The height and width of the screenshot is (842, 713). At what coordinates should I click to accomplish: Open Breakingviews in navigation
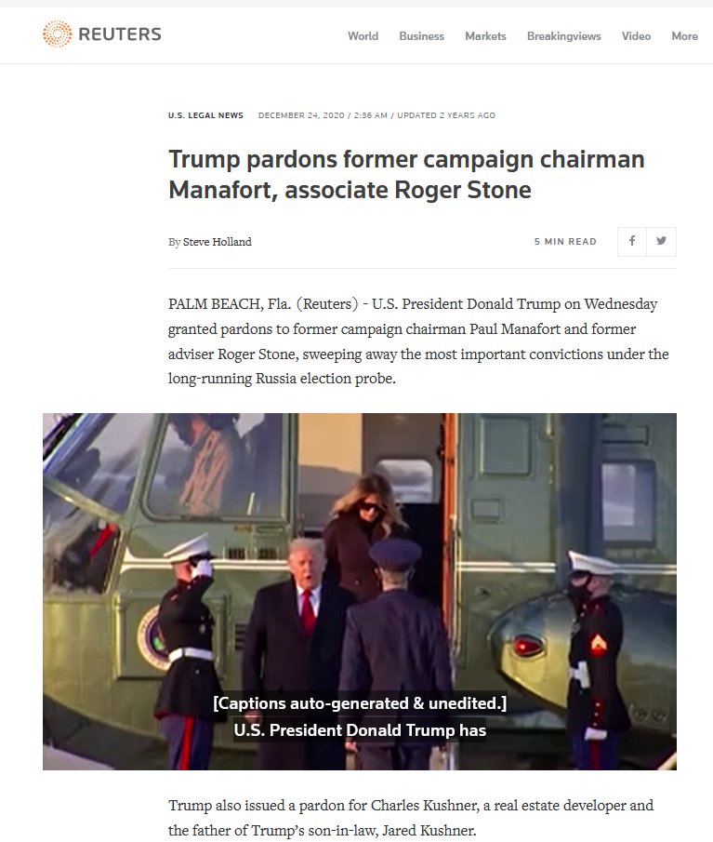564,36
